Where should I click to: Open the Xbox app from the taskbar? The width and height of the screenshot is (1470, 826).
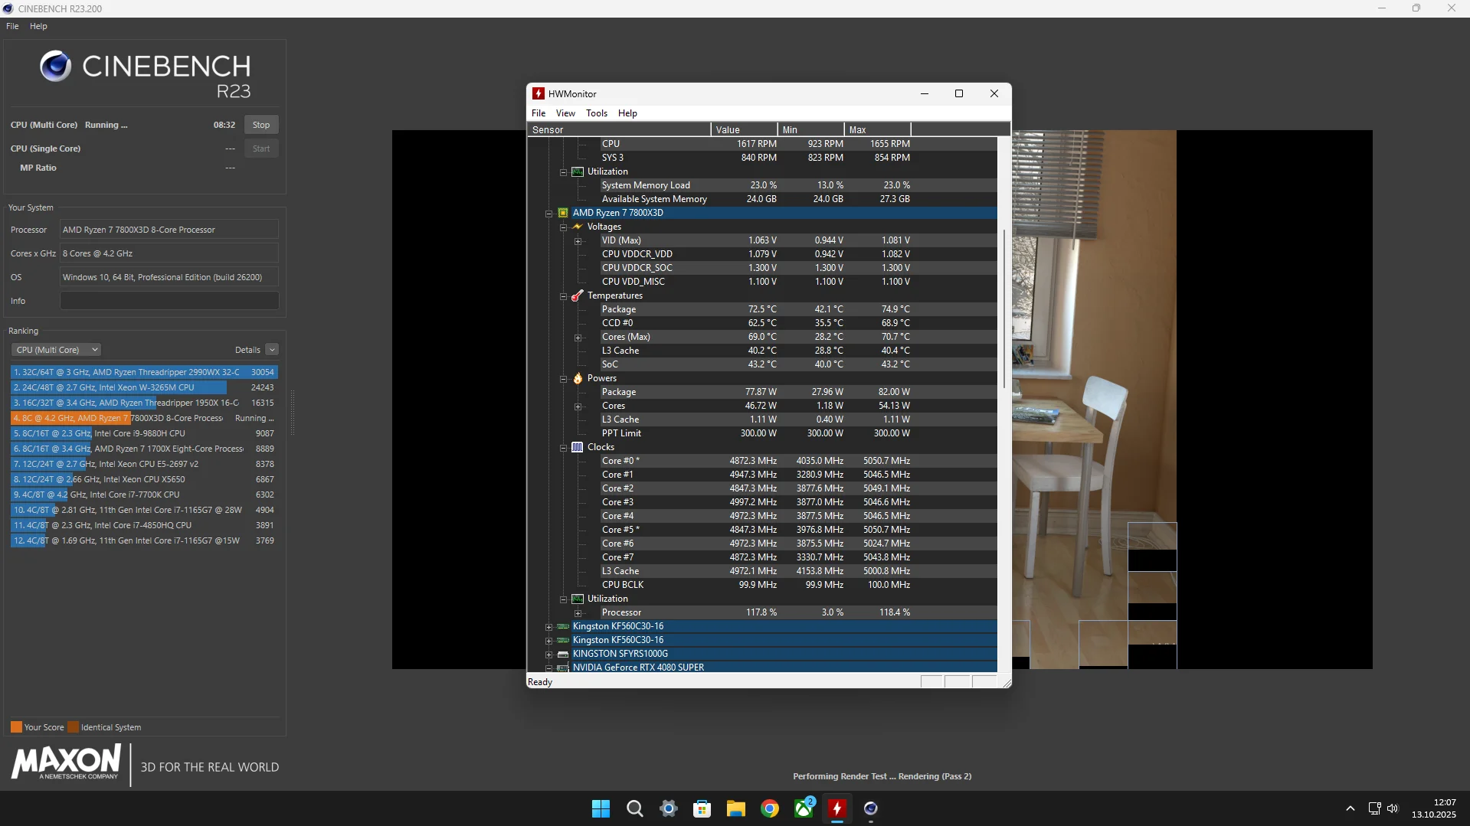(x=804, y=808)
